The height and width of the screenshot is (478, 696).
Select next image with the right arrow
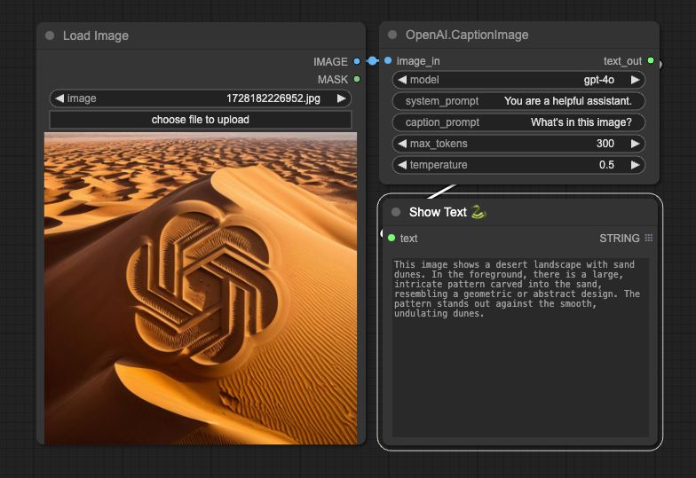click(341, 98)
